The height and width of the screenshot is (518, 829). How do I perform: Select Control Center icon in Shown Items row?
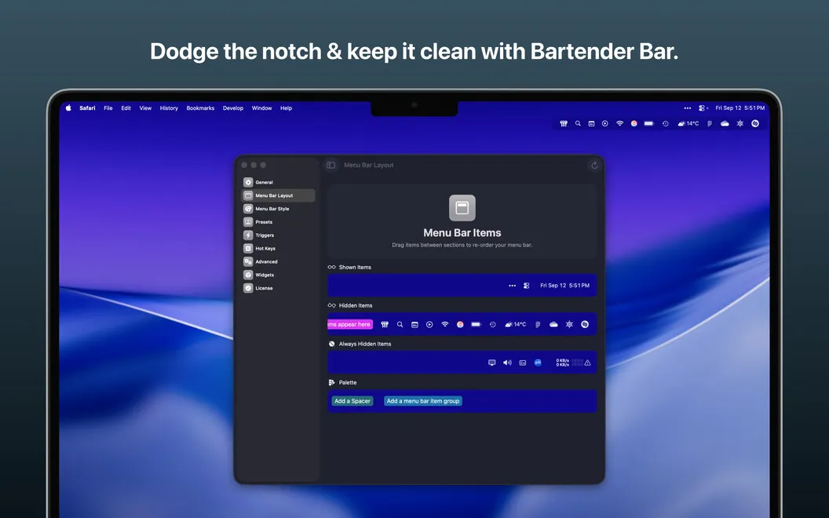[x=527, y=286]
